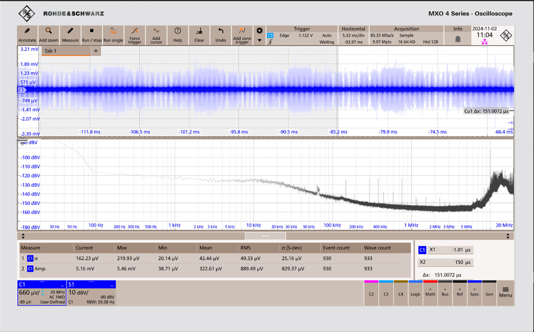The width and height of the screenshot is (534, 332).
Task: Open the Info notifications bell
Action: click(x=458, y=39)
